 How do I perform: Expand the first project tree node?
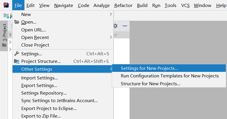pyautogui.click(x=10, y=35)
